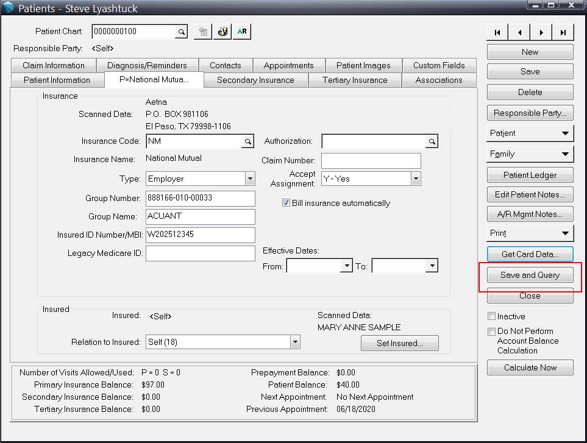Click the Delete button
587x443 pixels.
point(530,92)
